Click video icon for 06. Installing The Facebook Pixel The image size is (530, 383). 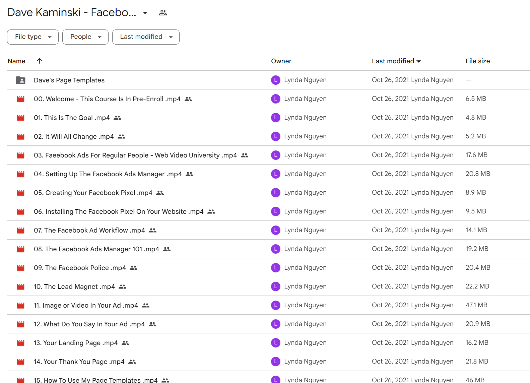point(21,211)
